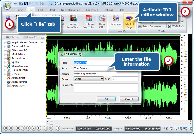The height and width of the screenshot is (134, 194).
Task: Show the Favorites panel tab
Action: coord(30,37)
